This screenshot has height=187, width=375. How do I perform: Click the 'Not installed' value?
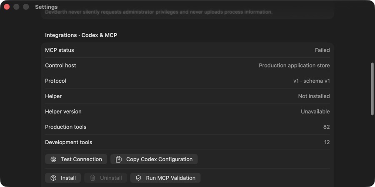click(314, 96)
